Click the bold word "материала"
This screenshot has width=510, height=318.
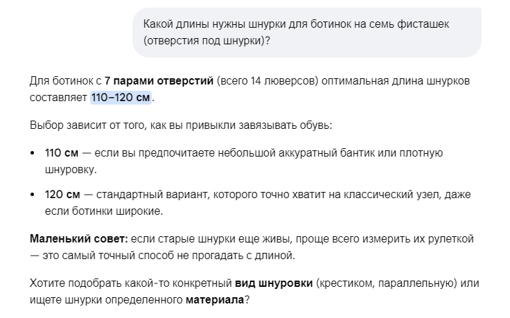[215, 300]
